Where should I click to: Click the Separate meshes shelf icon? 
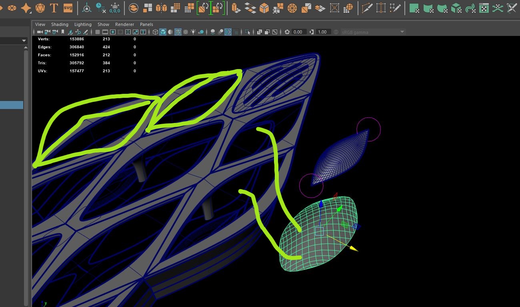148,8
